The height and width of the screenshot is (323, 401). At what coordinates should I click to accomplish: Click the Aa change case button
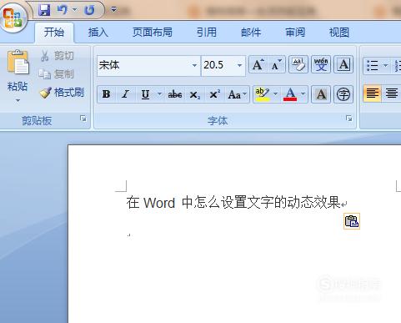237,94
